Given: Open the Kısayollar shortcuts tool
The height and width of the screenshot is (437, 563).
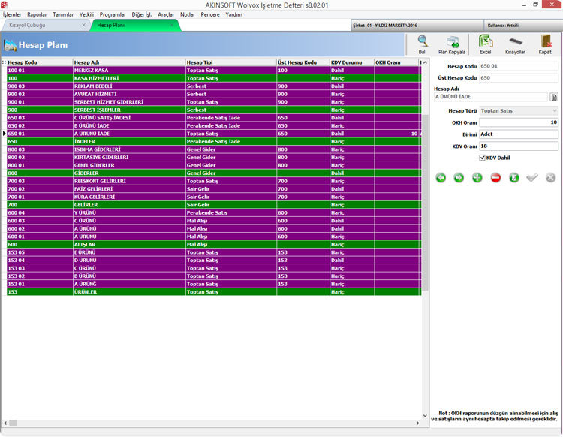Looking at the screenshot, I should 515,44.
